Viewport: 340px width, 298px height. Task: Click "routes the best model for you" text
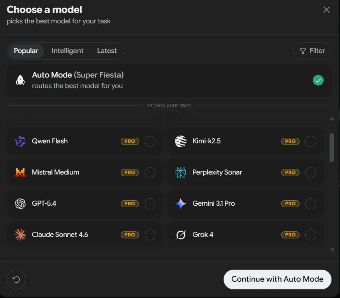(x=77, y=86)
